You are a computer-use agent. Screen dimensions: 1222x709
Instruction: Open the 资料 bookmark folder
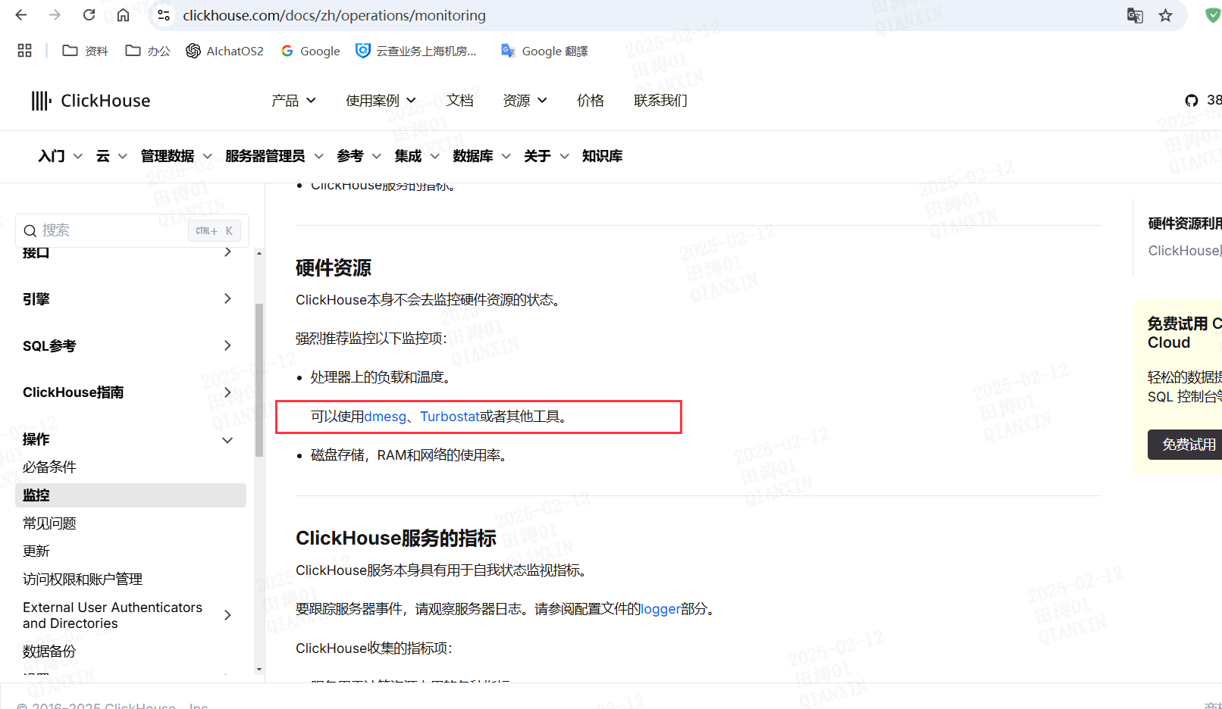coord(85,51)
